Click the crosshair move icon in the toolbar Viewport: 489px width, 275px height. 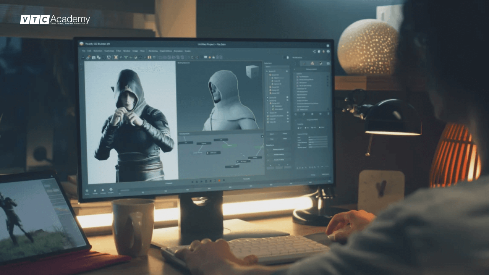(131, 57)
